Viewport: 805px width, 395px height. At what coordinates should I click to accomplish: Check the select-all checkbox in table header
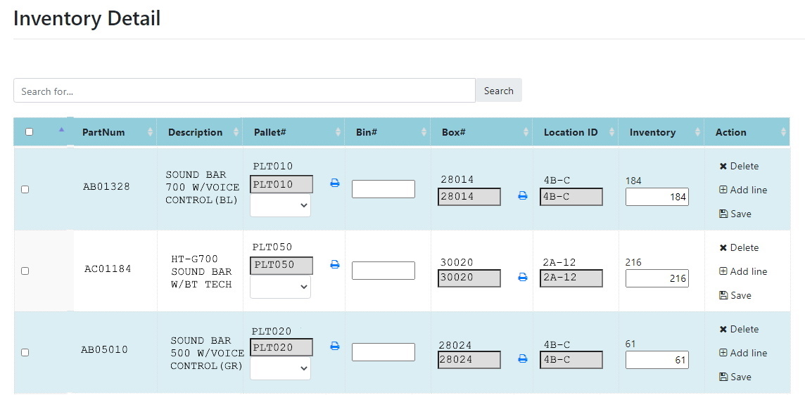[30, 132]
